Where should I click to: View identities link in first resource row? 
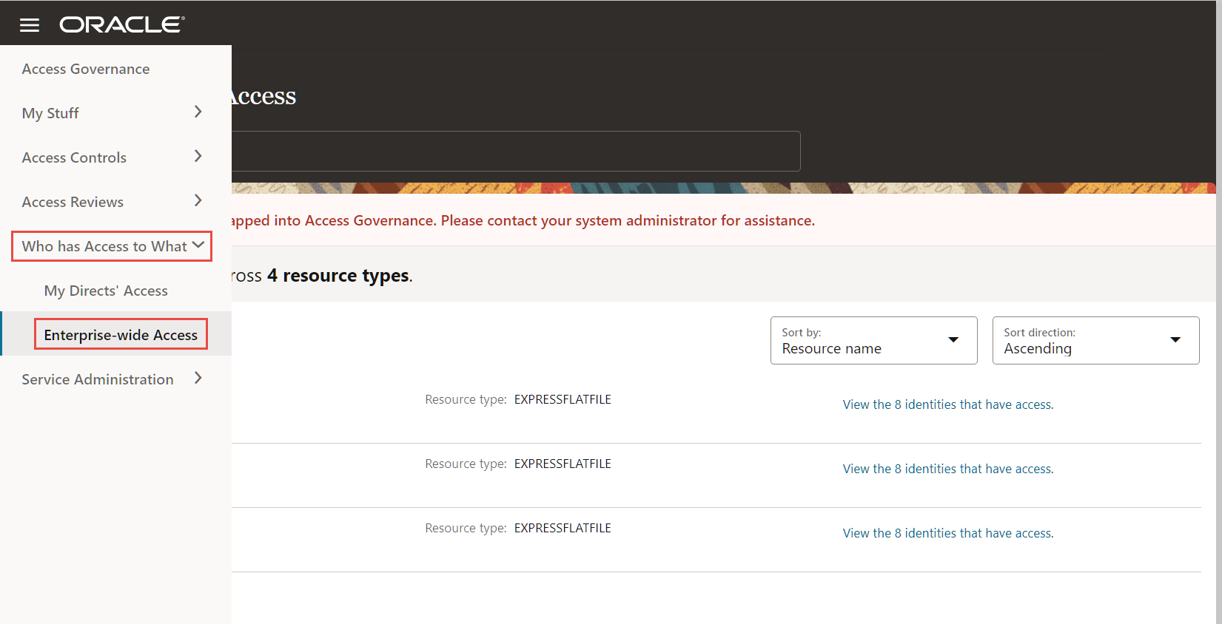(x=948, y=404)
